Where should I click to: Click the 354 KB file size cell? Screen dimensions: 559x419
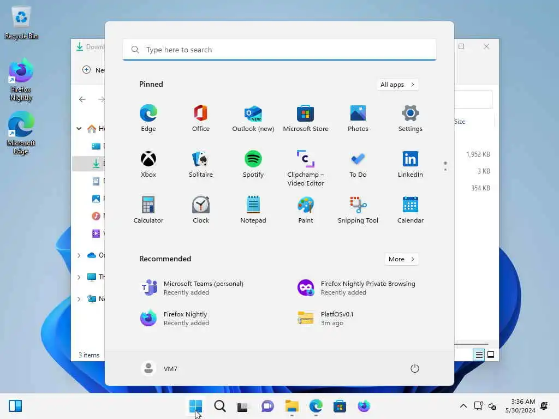click(x=480, y=188)
